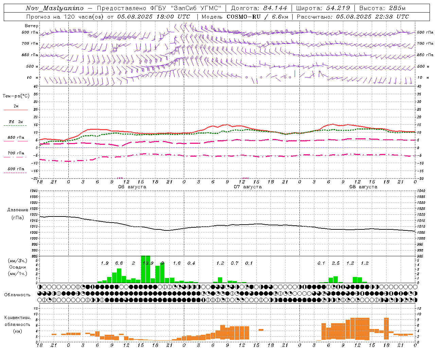
Task: Click the Облачность row label
Action: click(x=17, y=295)
